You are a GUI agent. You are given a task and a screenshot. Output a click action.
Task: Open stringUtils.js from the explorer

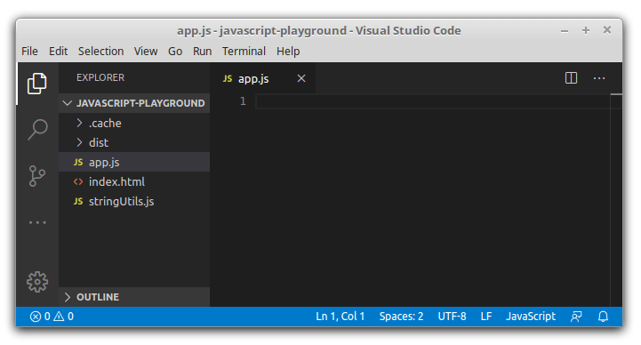134,202
